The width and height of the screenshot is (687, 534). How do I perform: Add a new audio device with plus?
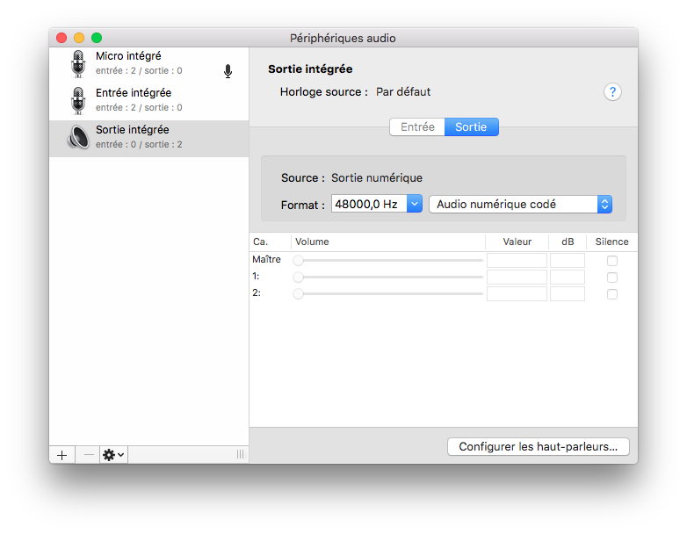[x=61, y=455]
